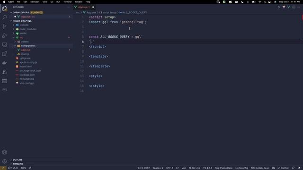Open the Search view in activity bar

pyautogui.click(x=4, y=17)
